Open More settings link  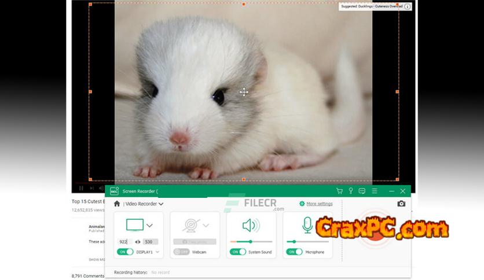click(319, 204)
